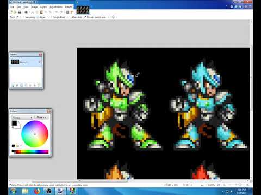Screen dimensions: 261x195
Task: Open the Sampling Layer dropdown
Action: (x=43, y=17)
